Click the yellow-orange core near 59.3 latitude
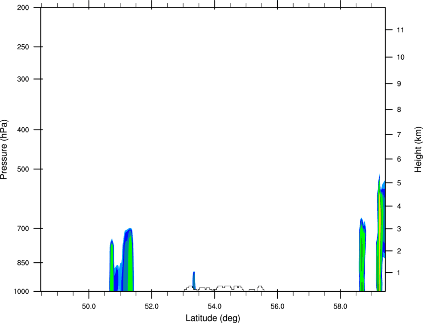 click(x=380, y=242)
